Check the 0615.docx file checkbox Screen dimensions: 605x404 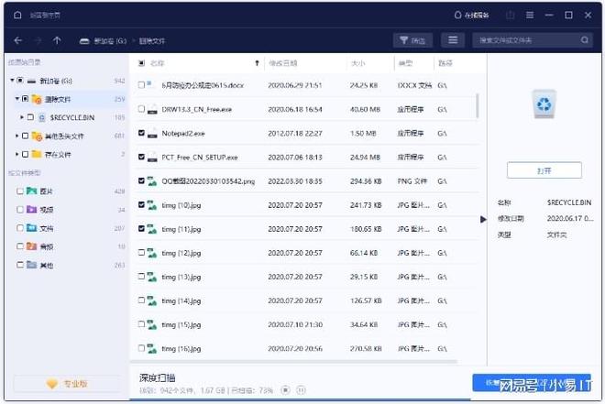click(141, 85)
